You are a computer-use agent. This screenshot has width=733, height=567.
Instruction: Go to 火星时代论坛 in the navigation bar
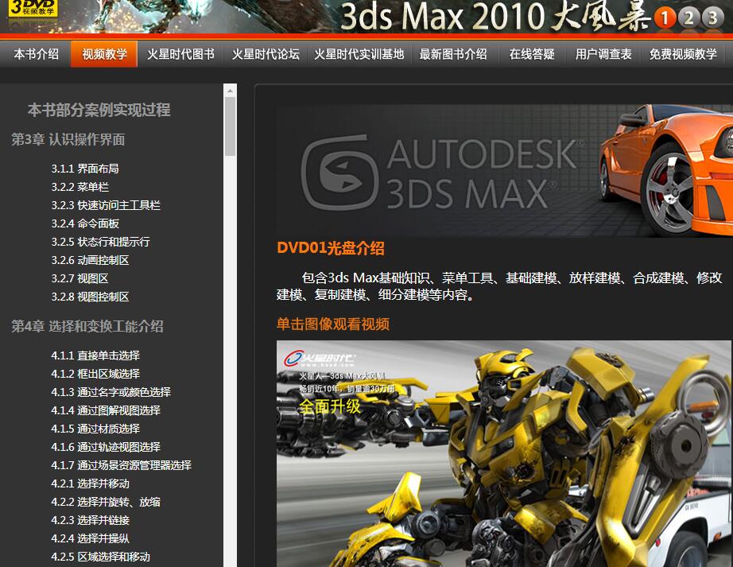(x=266, y=54)
